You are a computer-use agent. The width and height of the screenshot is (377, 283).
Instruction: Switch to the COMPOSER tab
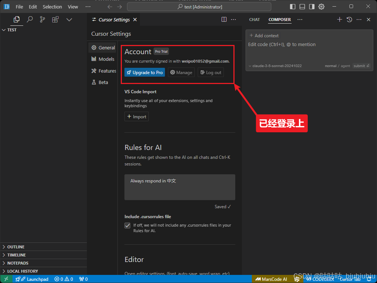point(280,20)
